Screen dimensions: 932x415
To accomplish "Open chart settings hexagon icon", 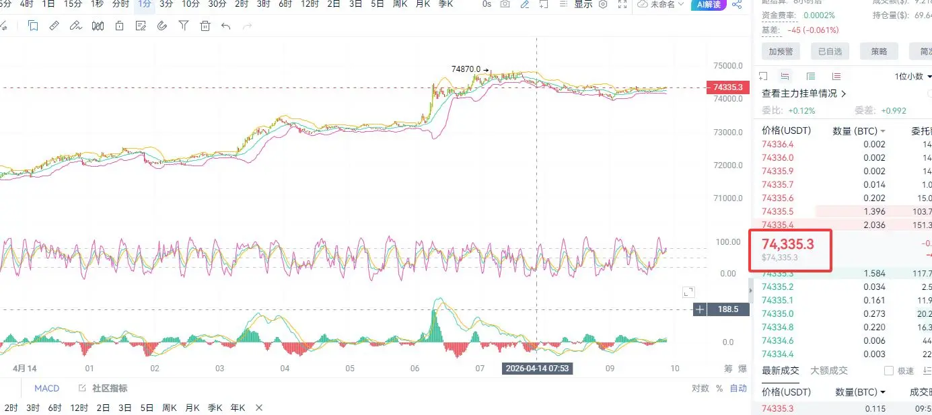I will click(x=603, y=4).
